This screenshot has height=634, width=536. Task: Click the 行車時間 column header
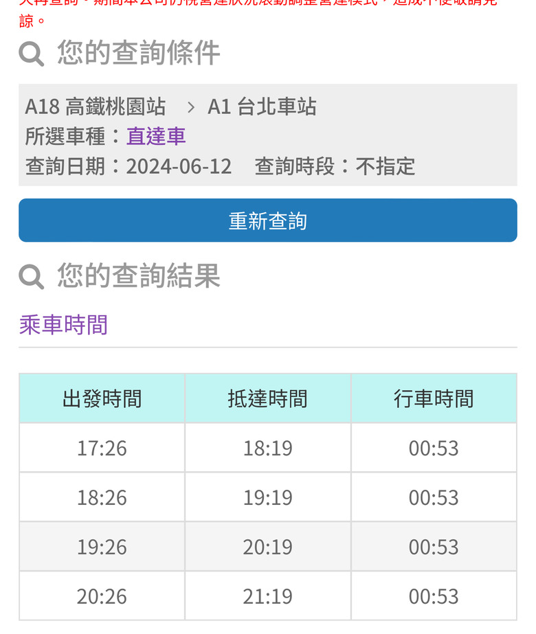(433, 398)
